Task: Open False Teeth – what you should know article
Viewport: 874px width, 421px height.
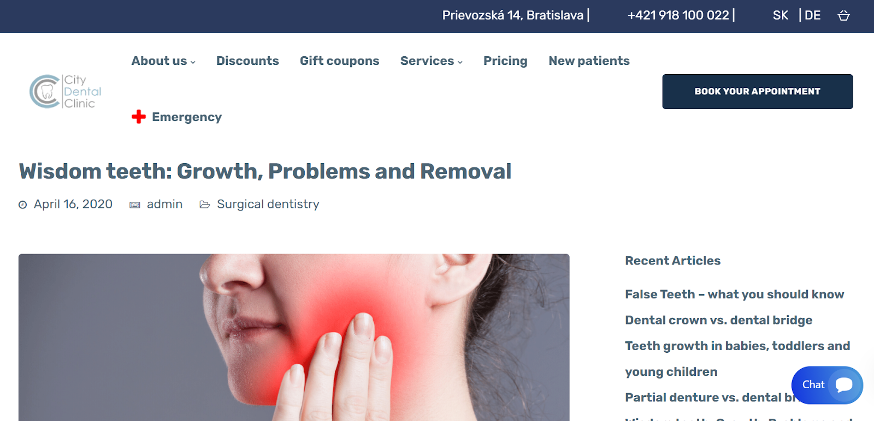Action: pos(735,294)
